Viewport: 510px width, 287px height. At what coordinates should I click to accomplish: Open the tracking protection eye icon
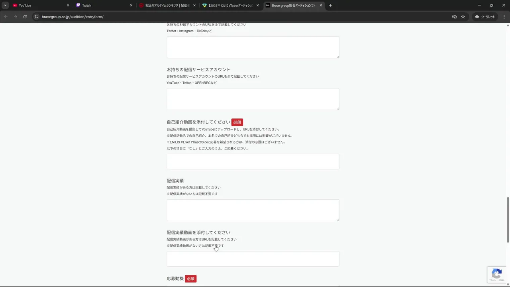(x=454, y=17)
